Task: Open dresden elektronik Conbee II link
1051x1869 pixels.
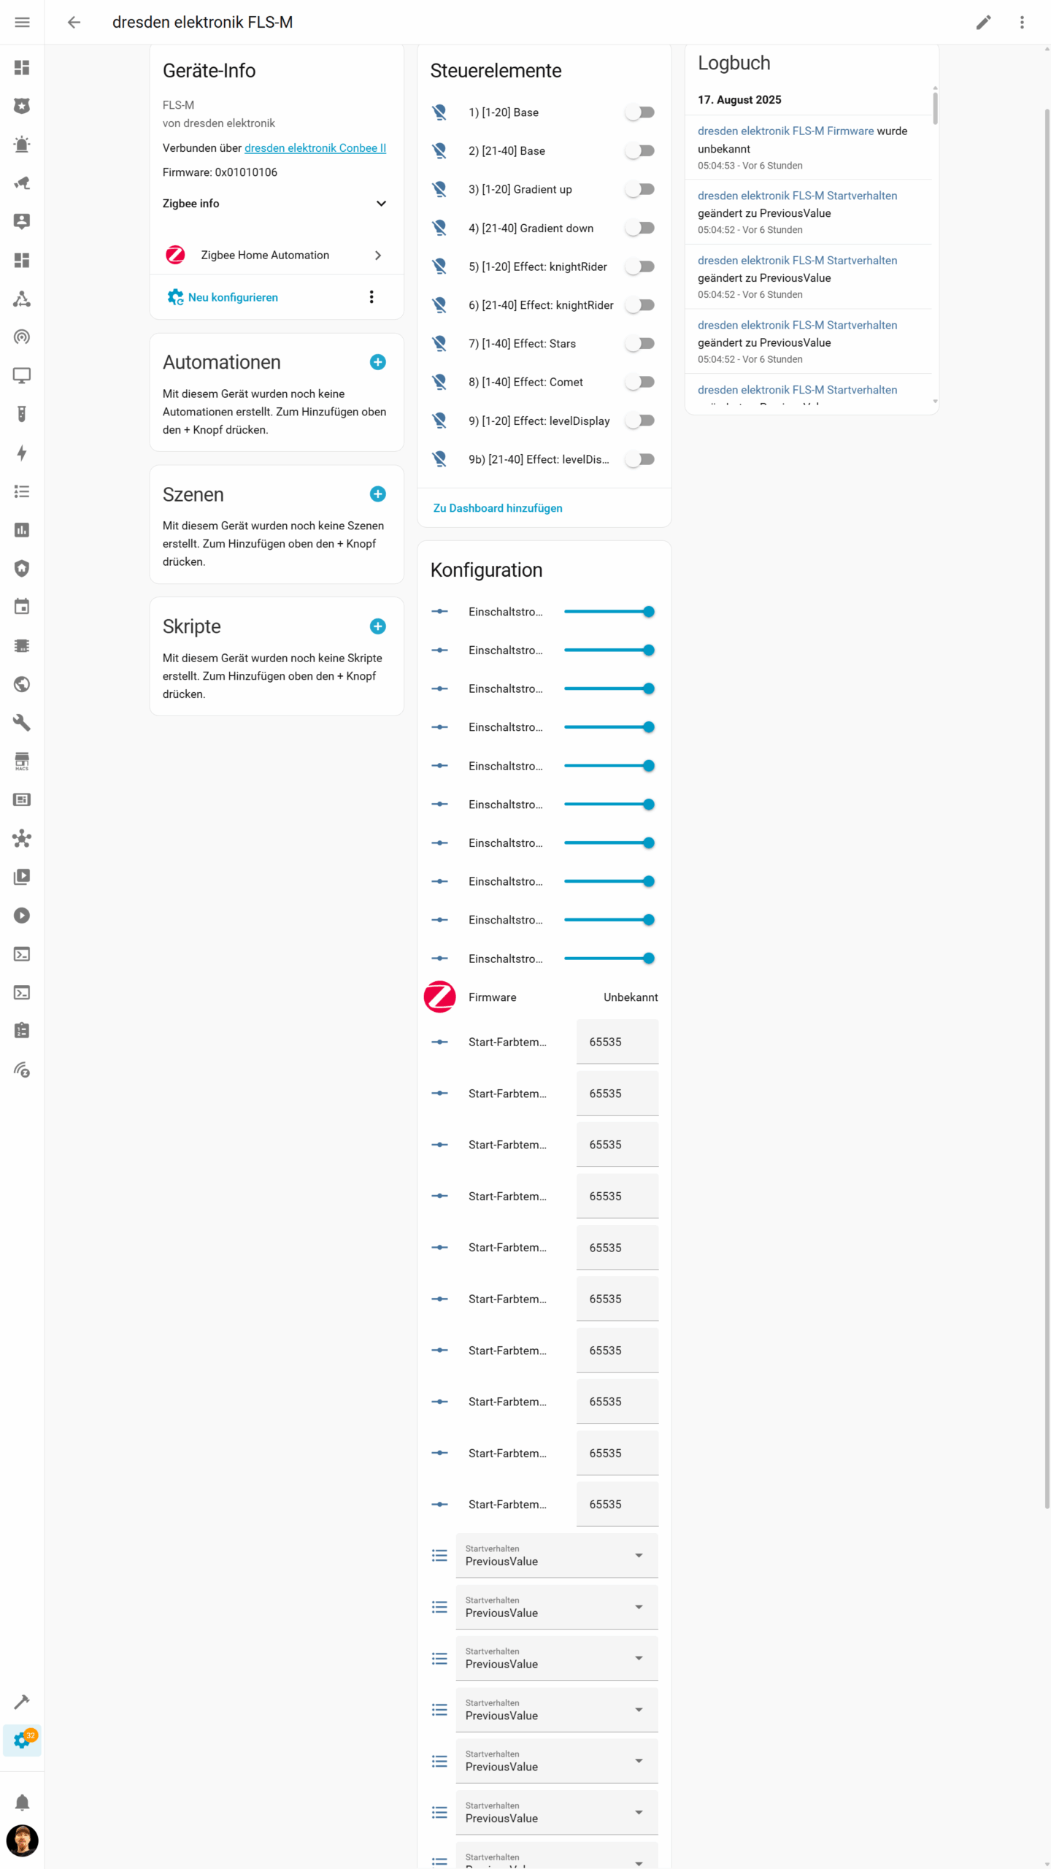Action: pos(315,148)
